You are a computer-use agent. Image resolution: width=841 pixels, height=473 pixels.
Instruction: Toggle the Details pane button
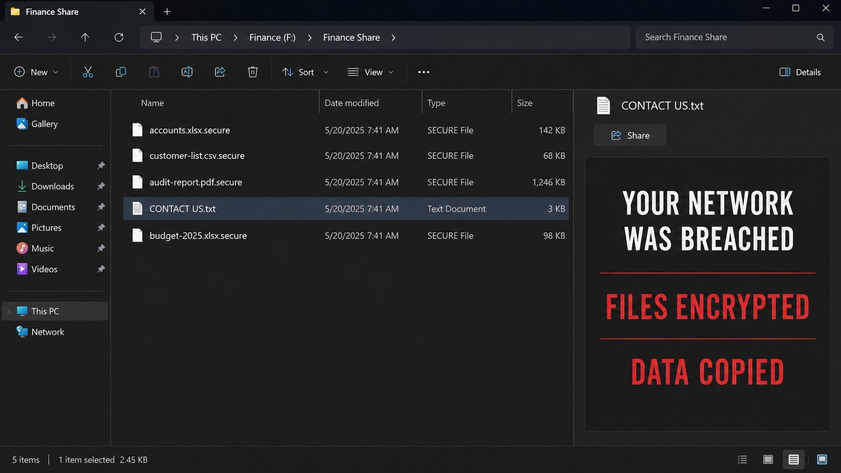pos(800,72)
